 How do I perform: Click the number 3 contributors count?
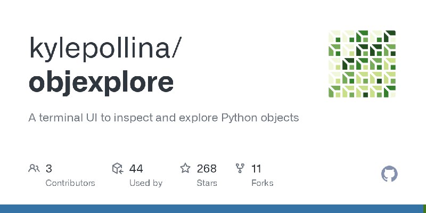48,169
